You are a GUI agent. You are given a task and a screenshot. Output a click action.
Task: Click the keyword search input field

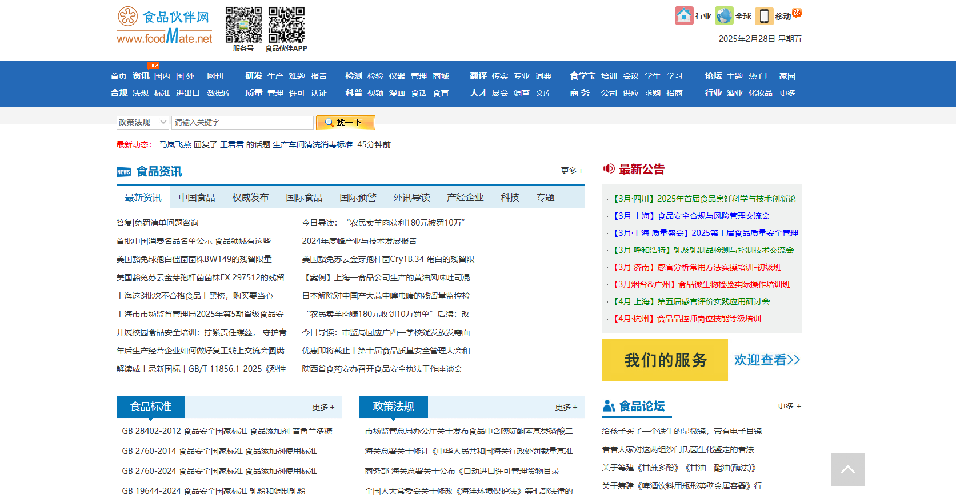[x=242, y=123]
